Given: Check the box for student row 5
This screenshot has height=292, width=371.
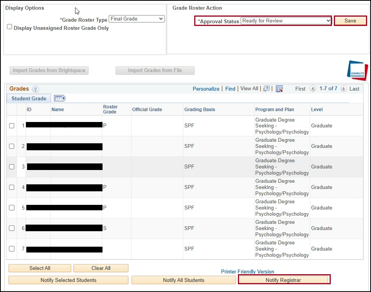Looking at the screenshot, I should pyautogui.click(x=12, y=208).
